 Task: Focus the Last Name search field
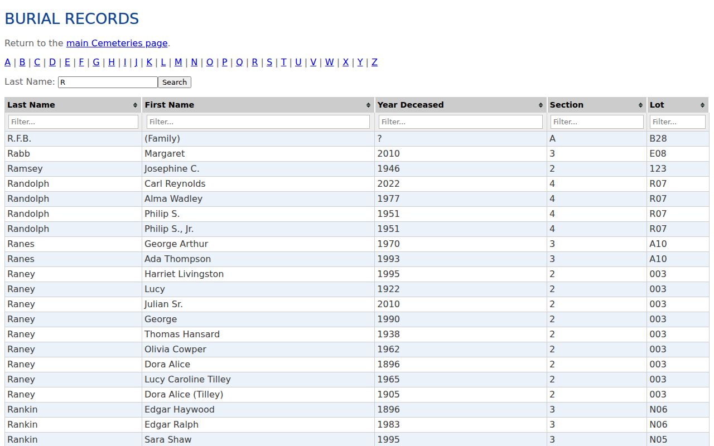coord(108,82)
